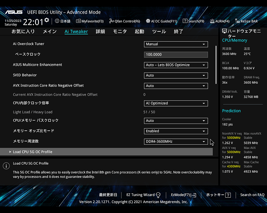Switch to 詳細 tab
Viewport: 267px width, 213px height.
coord(100,31)
